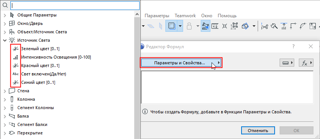Click the icon of Сегмент Колонны
320x139 pixels.
[12, 108]
